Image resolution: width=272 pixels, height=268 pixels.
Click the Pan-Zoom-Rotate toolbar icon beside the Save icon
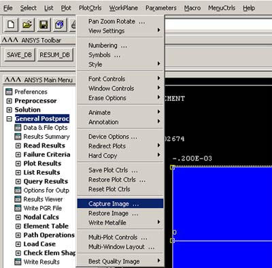(60, 24)
